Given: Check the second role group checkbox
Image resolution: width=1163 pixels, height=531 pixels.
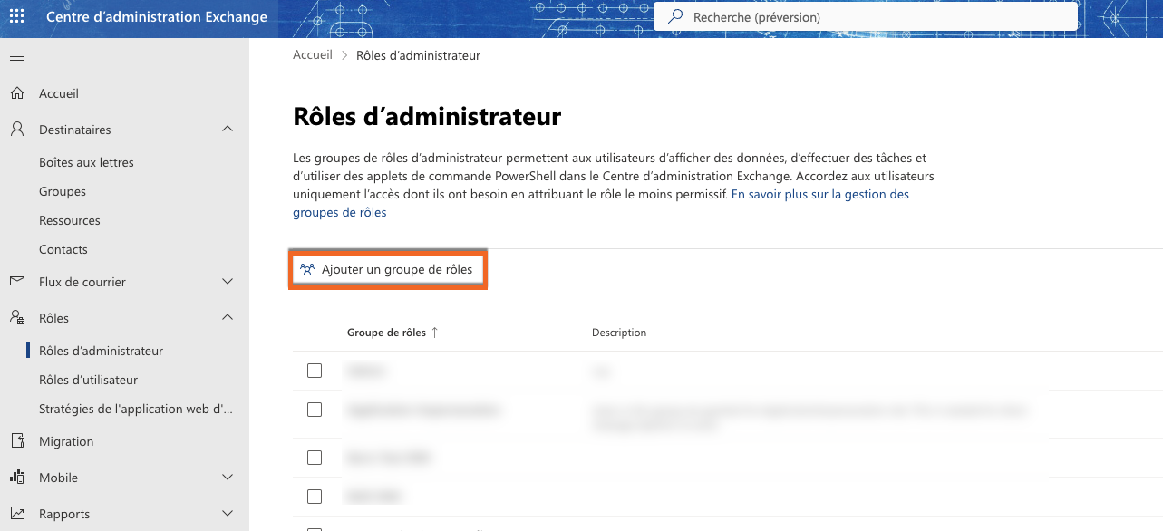Looking at the screenshot, I should click(315, 409).
